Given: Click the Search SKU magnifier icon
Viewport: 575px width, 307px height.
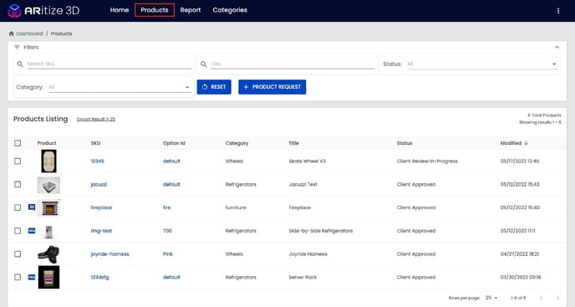Looking at the screenshot, I should pos(20,64).
